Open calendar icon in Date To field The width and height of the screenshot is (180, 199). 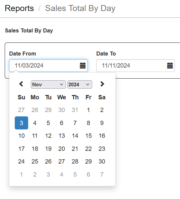coord(170,66)
